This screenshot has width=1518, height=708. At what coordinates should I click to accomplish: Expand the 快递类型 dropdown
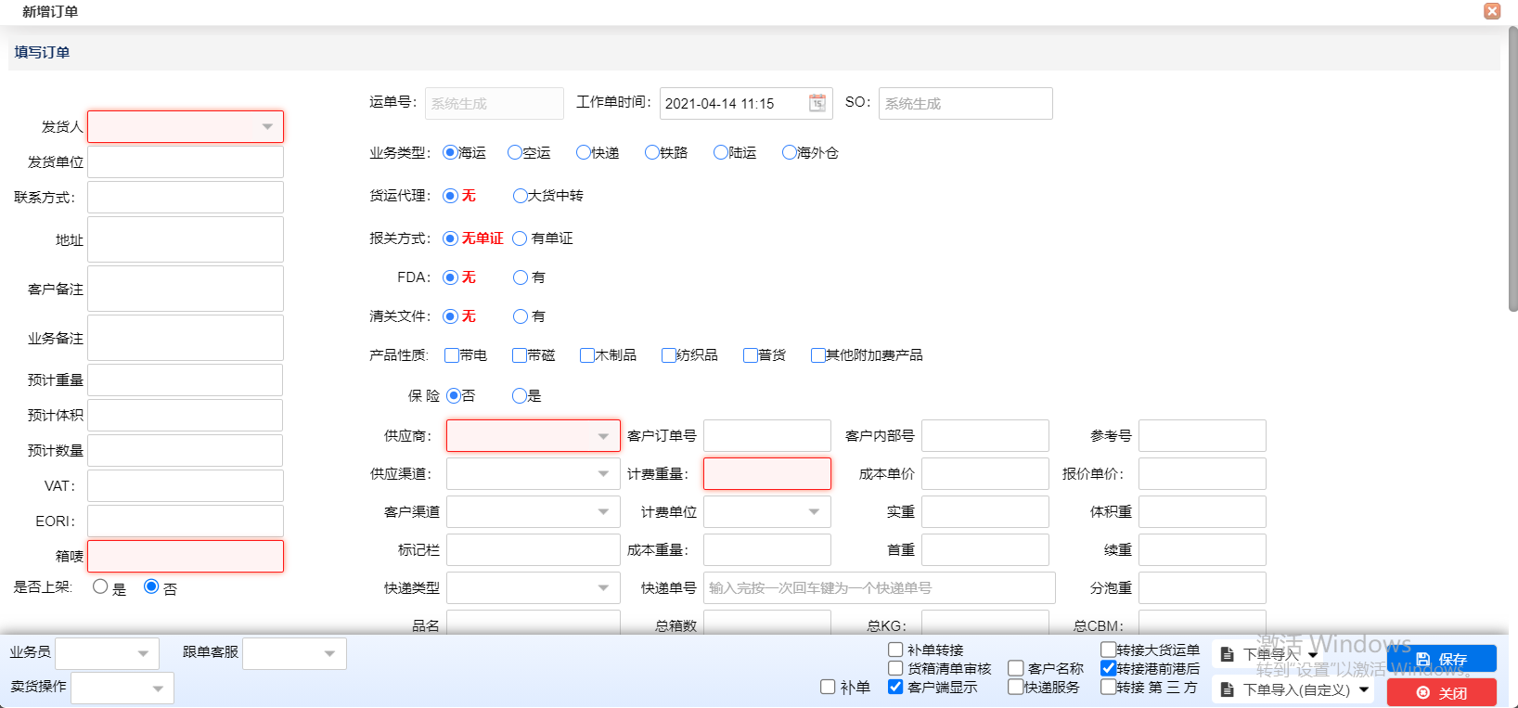tap(534, 587)
